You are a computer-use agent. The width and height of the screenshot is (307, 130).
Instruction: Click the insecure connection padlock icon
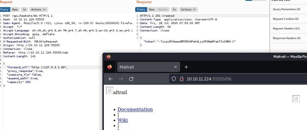182,79
